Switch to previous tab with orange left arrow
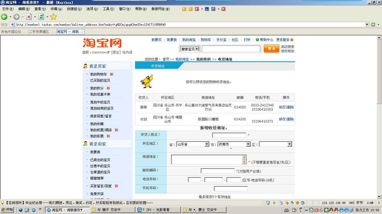Screen dimensions: 382x214 [x=184, y=9]
